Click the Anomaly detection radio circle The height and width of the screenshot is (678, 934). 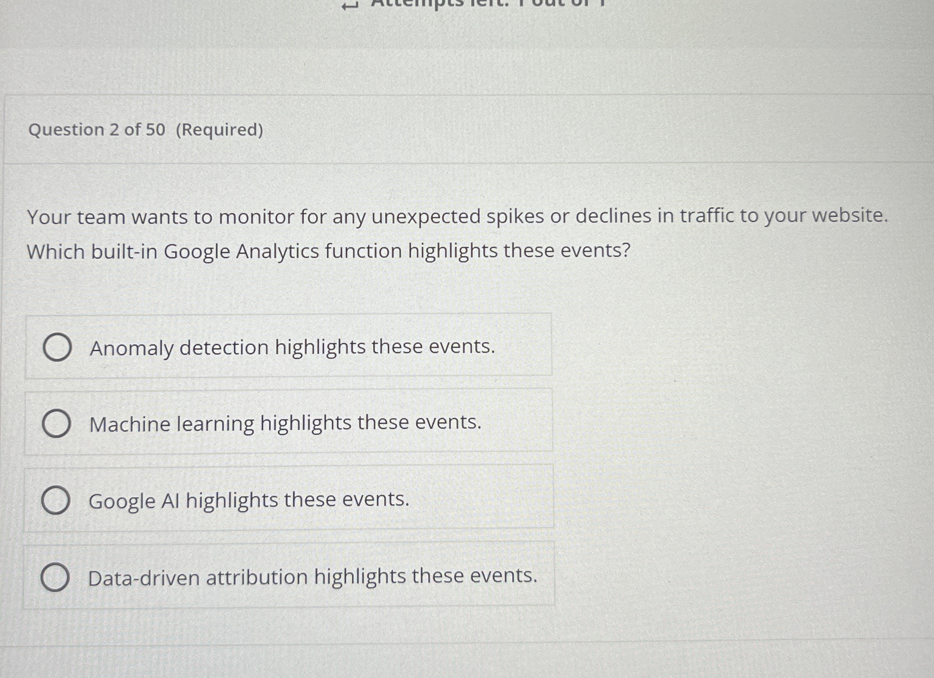click(57, 347)
